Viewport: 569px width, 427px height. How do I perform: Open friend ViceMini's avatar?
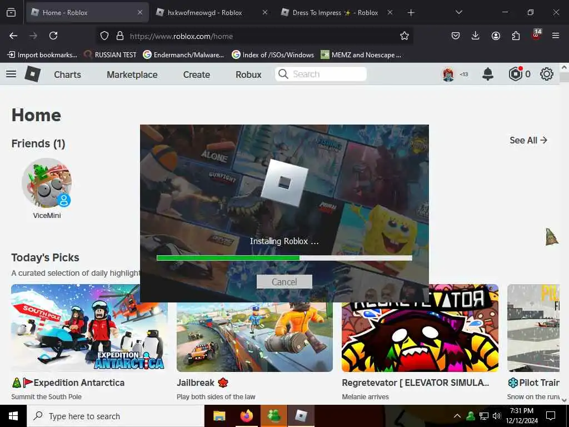coord(47,182)
